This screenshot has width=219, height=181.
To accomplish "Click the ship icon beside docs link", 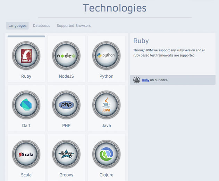I will point(136,80).
